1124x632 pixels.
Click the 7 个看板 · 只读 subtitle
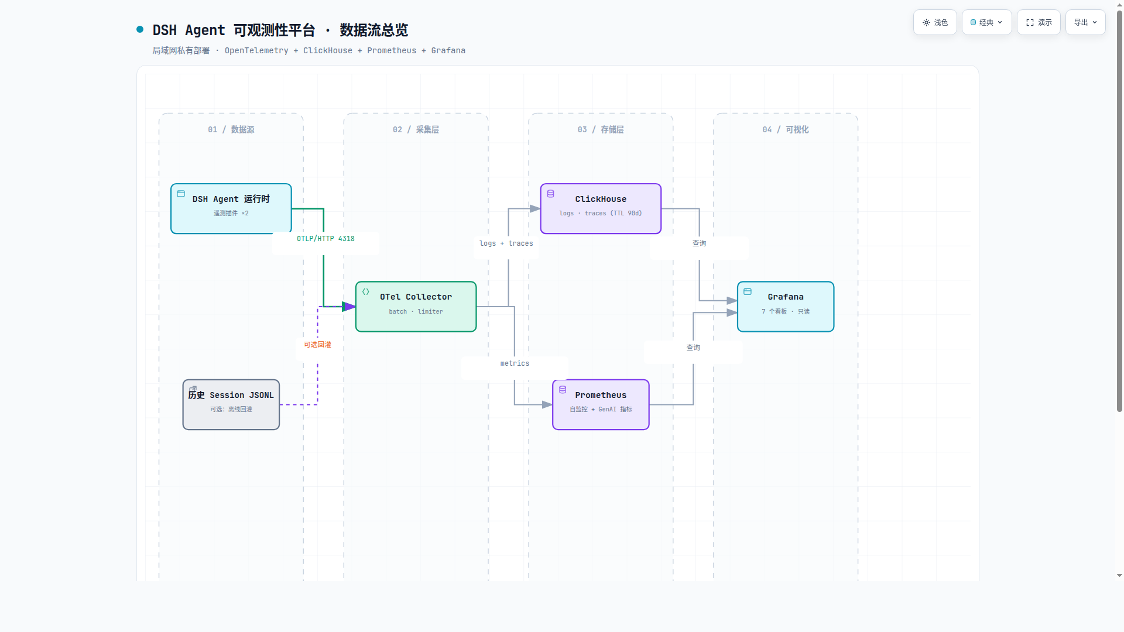786,312
